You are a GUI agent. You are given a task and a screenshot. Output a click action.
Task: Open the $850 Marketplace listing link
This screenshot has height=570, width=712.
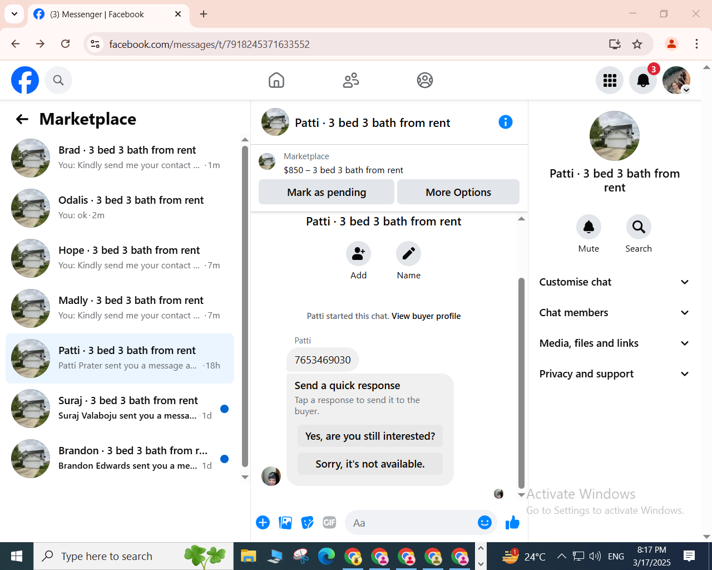[343, 170]
